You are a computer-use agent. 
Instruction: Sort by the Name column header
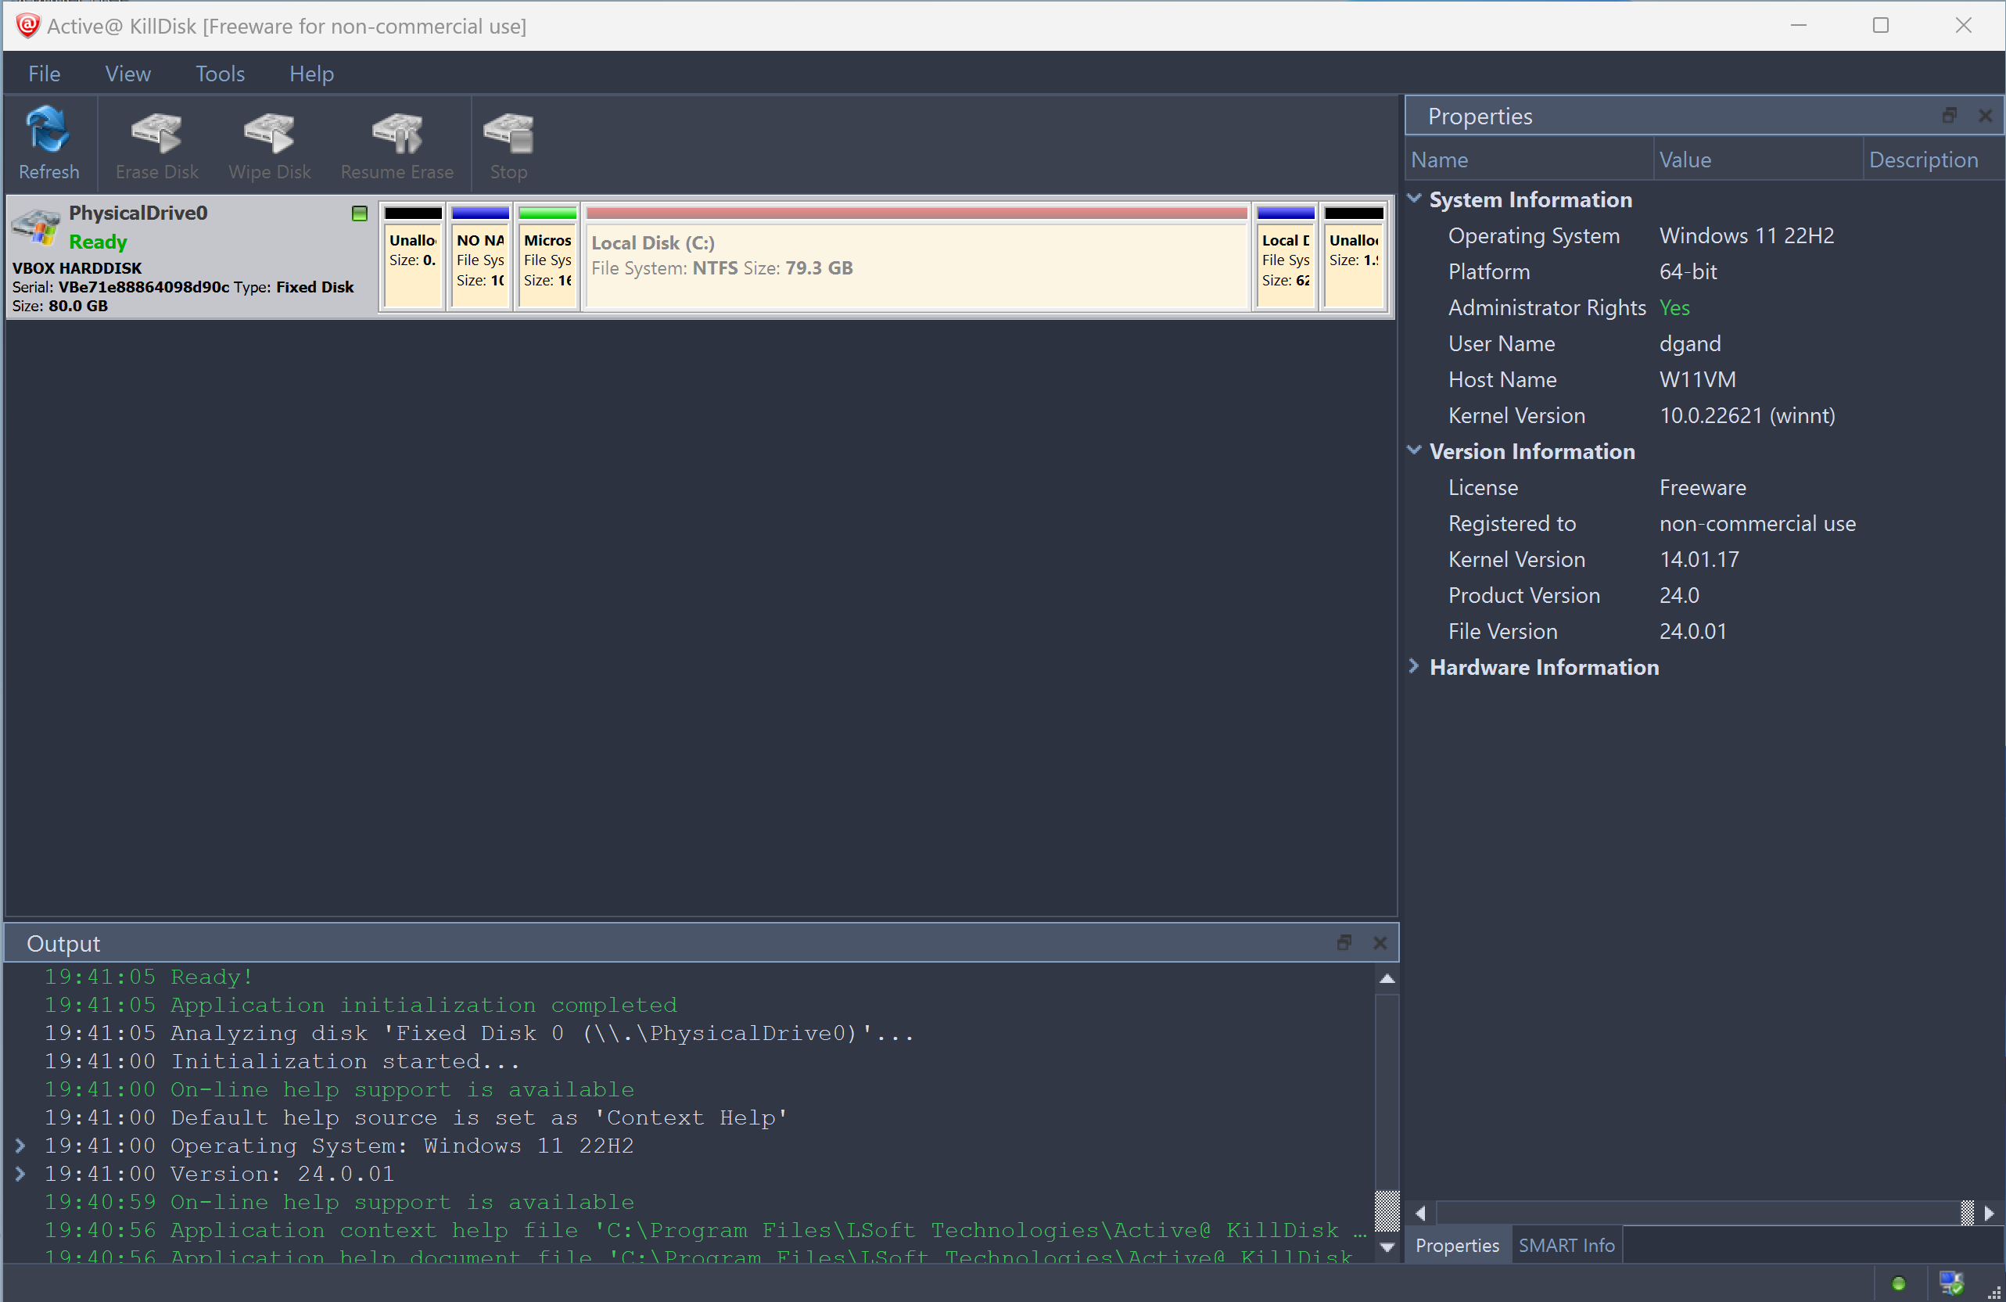click(x=1529, y=160)
